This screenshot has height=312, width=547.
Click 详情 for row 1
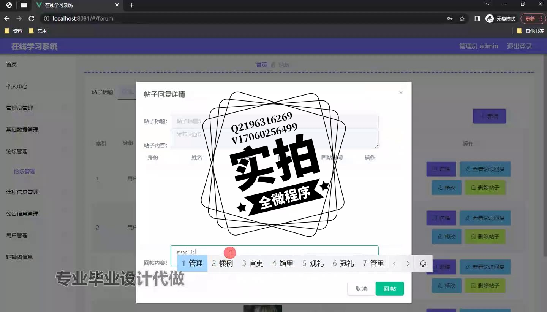(441, 169)
